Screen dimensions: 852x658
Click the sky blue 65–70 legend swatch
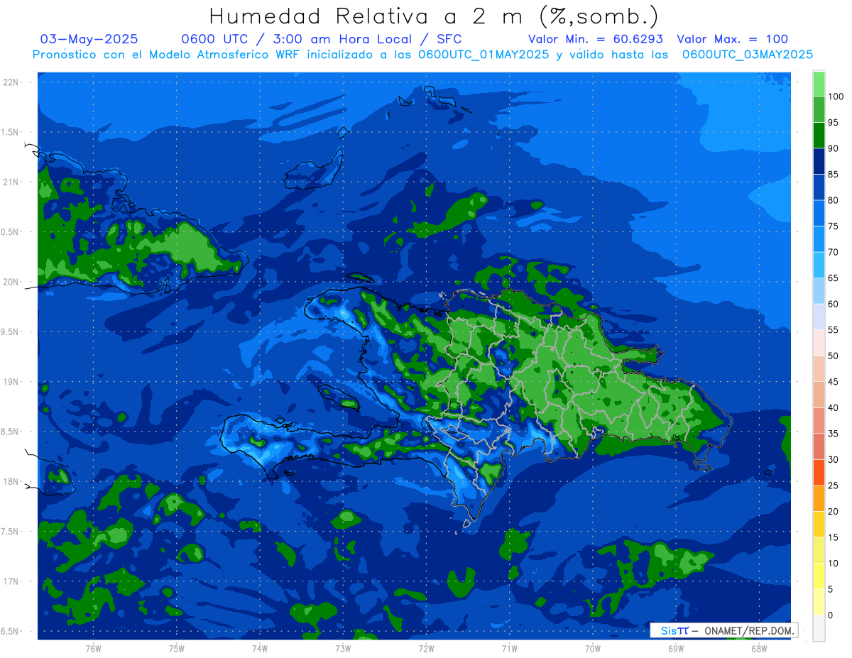tap(819, 265)
